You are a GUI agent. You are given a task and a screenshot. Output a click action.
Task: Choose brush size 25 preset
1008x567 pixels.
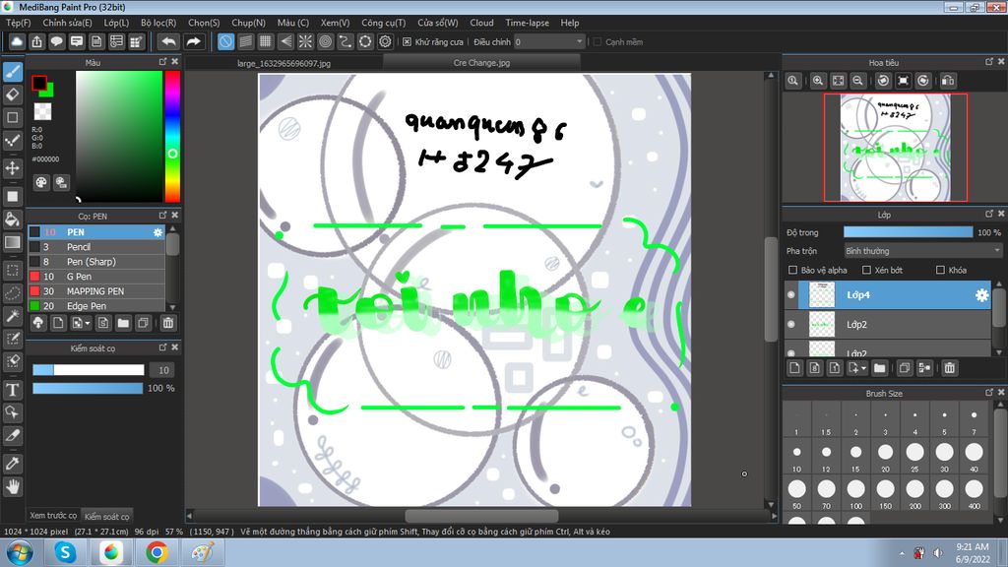tap(914, 457)
